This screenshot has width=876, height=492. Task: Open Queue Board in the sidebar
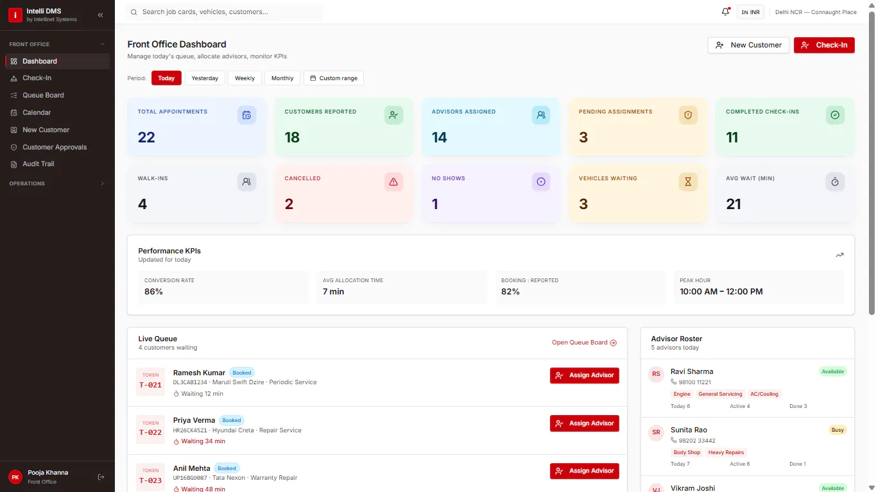(57, 96)
